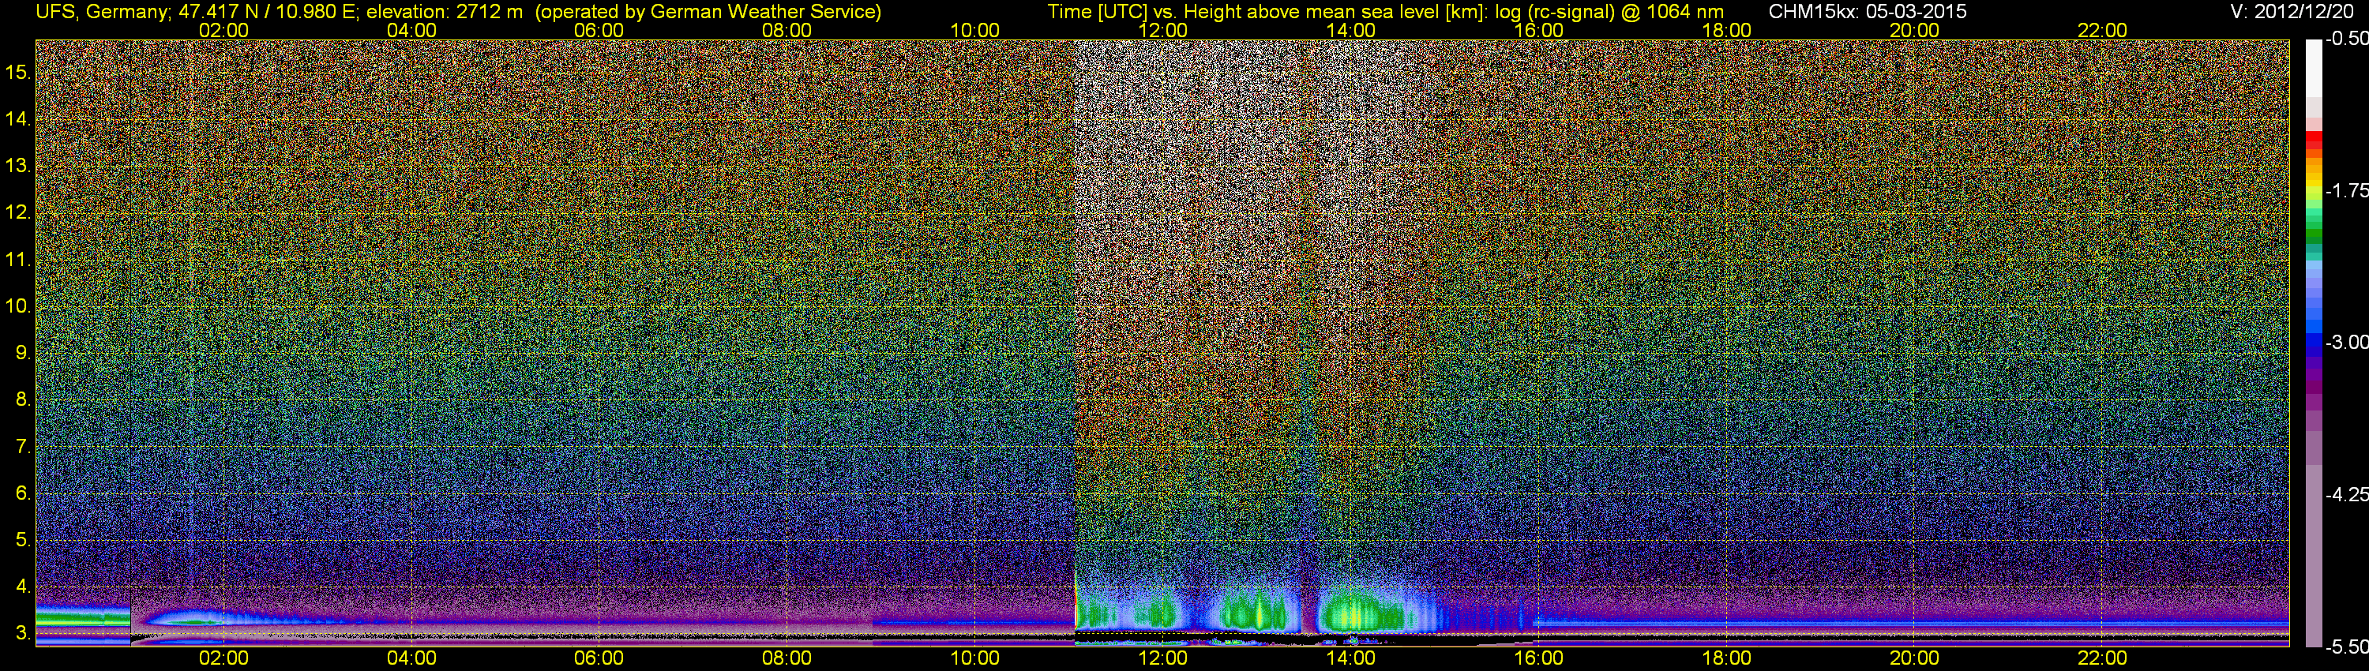Viewport: 2369px width, 671px height.
Task: Click the 22:00 label on the upper time axis
Action: point(2102,30)
